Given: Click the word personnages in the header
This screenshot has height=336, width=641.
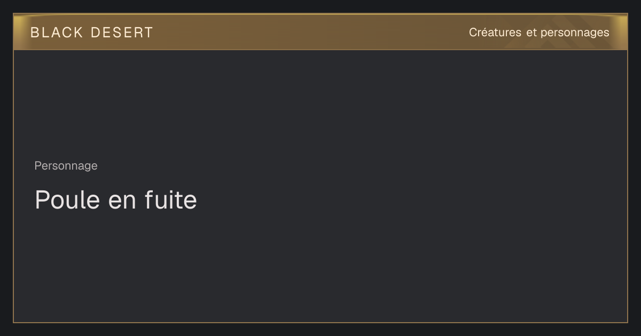Looking at the screenshot, I should coord(575,33).
